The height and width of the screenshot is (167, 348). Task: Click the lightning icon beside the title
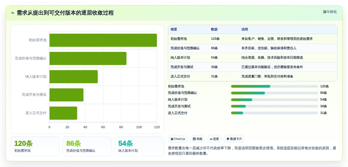[x=13, y=13]
